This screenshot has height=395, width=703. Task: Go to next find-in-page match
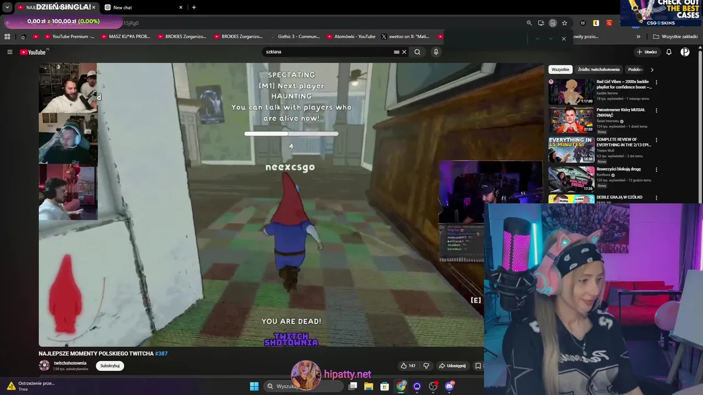tap(550, 38)
